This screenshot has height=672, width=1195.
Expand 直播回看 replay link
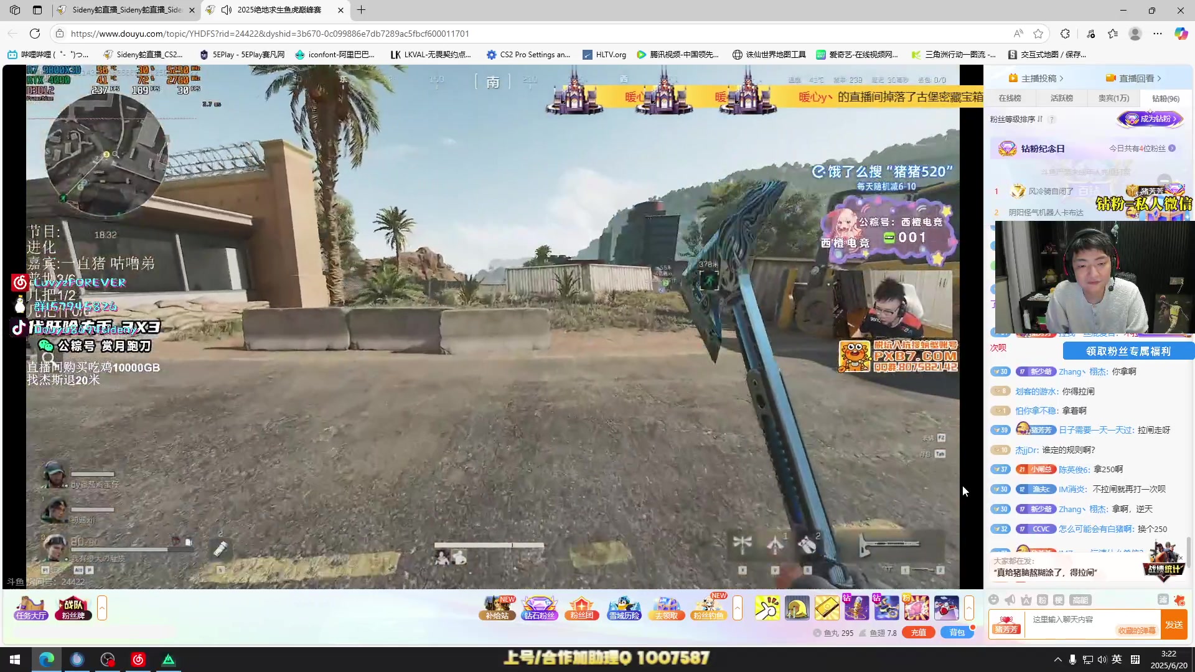point(1133,78)
